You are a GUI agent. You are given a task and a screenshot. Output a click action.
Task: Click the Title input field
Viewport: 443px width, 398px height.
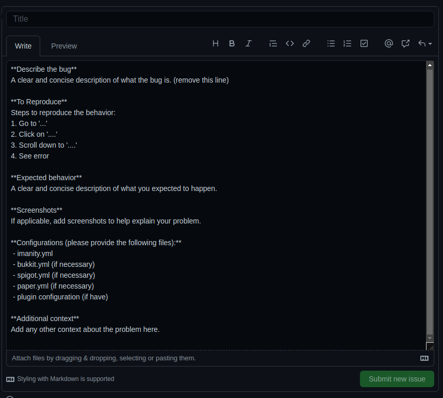click(x=220, y=19)
